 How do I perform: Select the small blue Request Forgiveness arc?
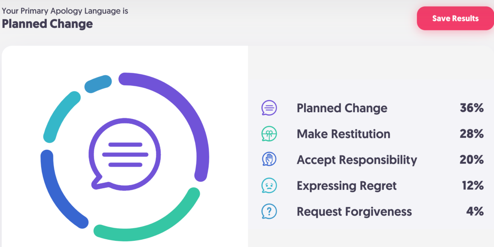click(x=98, y=85)
